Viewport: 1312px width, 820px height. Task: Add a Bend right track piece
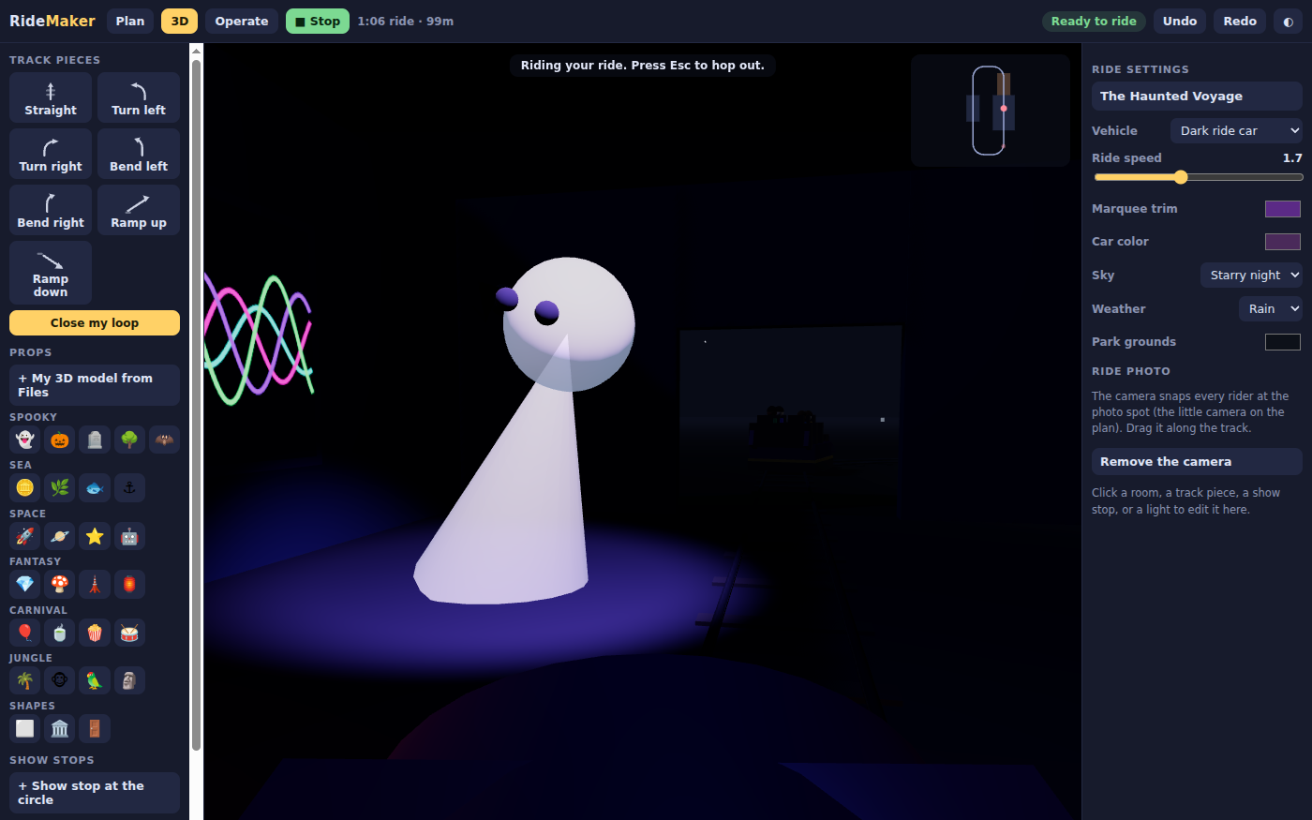[51, 210]
